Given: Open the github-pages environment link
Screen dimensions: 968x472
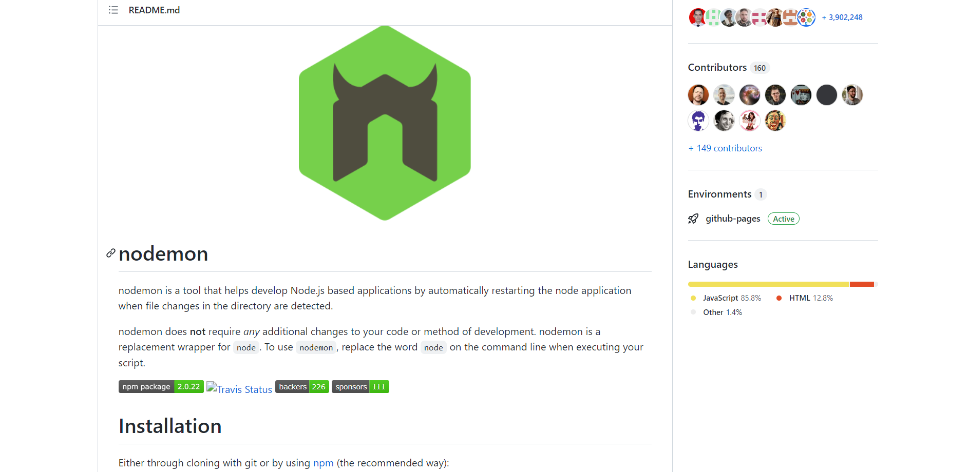Looking at the screenshot, I should pos(733,219).
